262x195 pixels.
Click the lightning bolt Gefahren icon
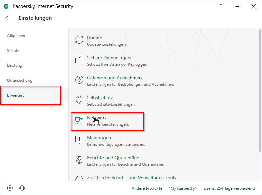tap(79, 80)
